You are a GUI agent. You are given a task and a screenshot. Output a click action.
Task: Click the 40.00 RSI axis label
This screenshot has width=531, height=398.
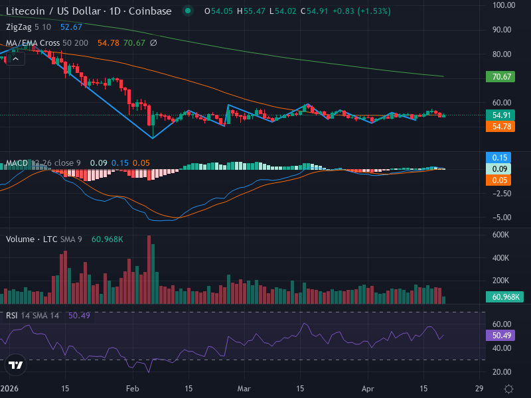pyautogui.click(x=502, y=348)
